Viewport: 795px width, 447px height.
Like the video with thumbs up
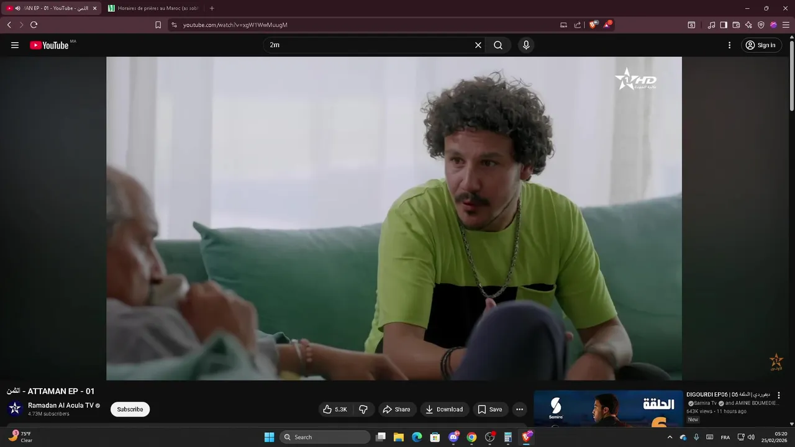(x=336, y=409)
